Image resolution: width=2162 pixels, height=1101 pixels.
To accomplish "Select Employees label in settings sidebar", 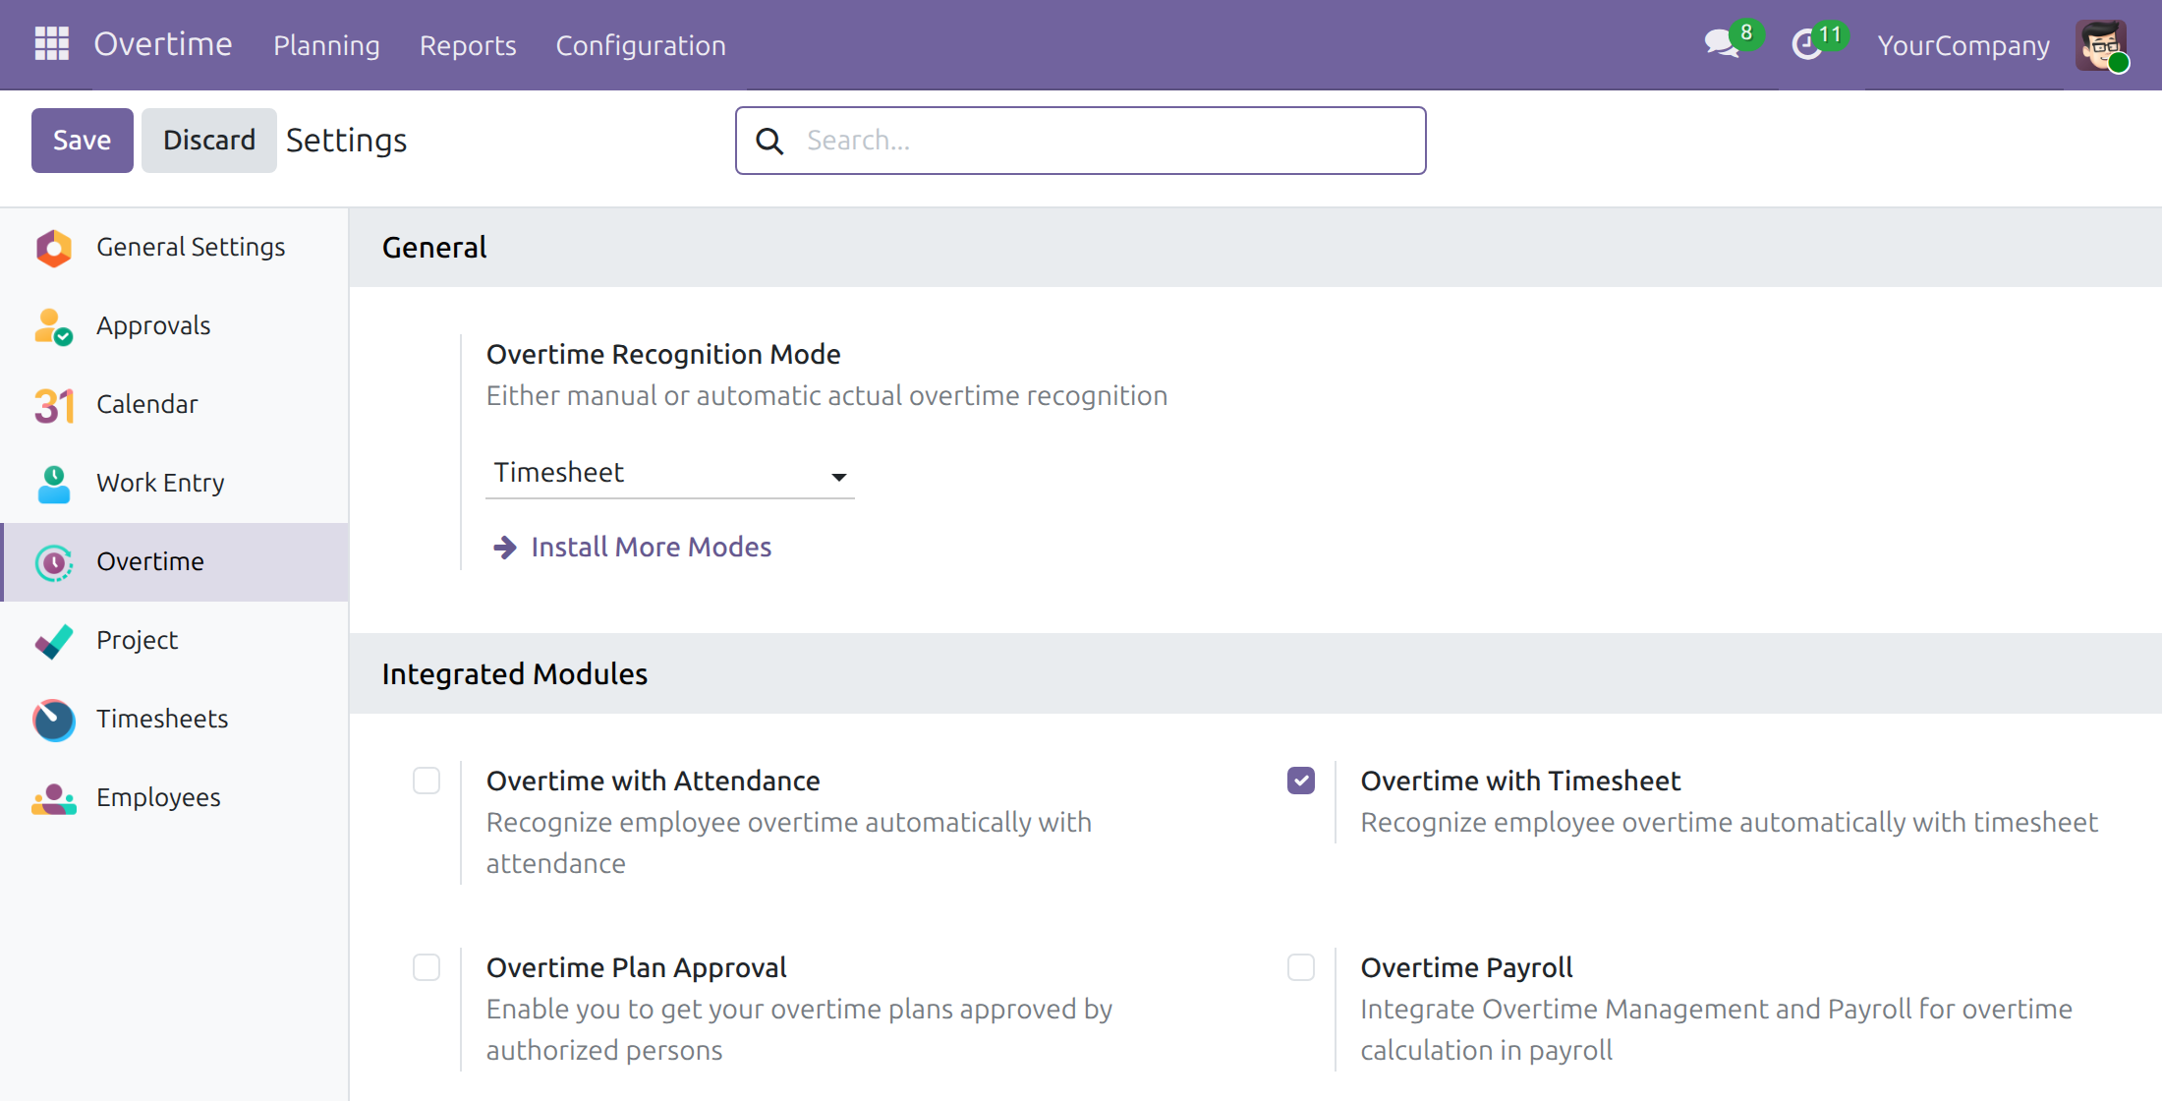I will pyautogui.click(x=158, y=798).
